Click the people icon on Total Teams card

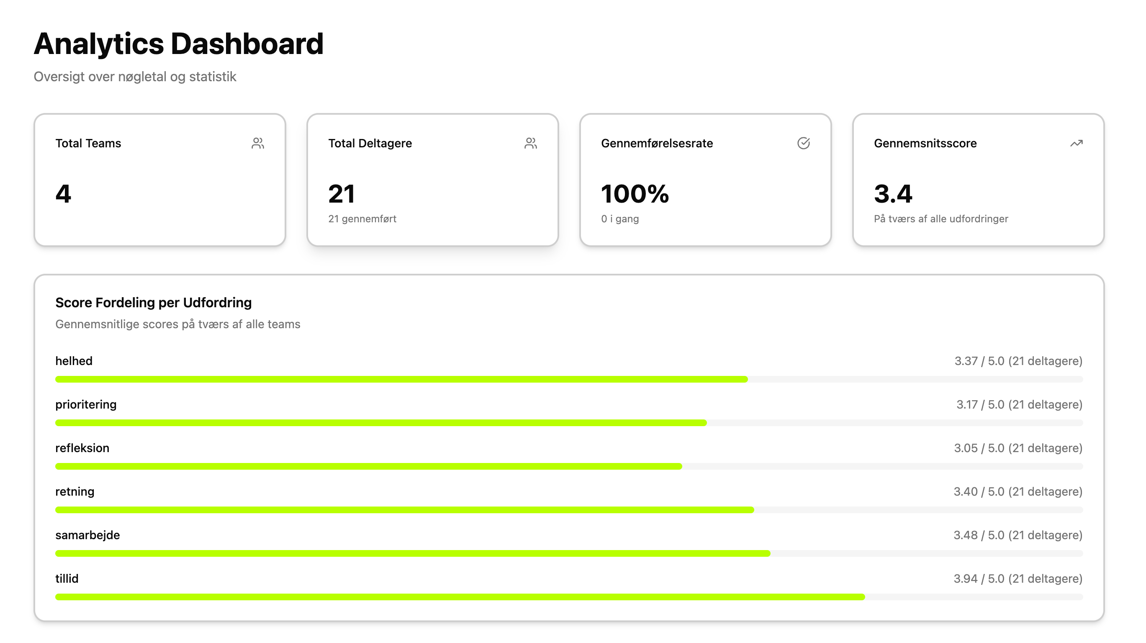click(x=257, y=143)
